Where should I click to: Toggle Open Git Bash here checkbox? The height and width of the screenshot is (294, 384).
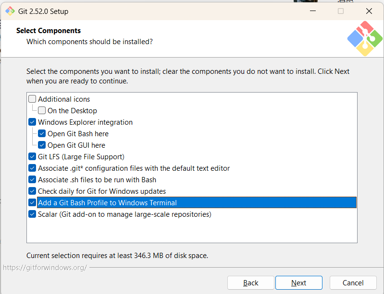pyautogui.click(x=42, y=133)
